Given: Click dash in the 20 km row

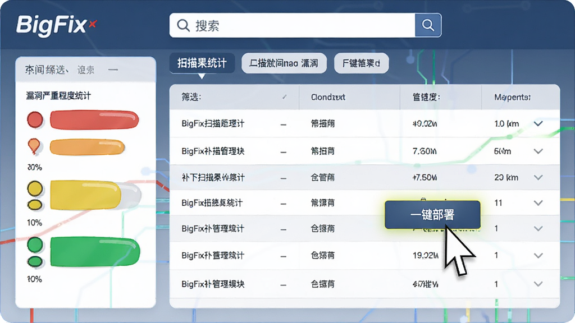Looking at the screenshot, I should pyautogui.click(x=284, y=178).
